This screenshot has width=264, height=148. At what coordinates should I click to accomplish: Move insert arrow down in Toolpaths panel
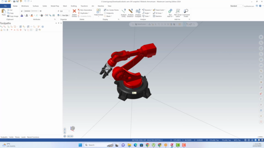12,30
